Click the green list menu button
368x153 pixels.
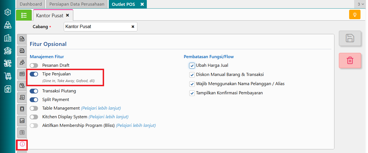click(x=24, y=15)
